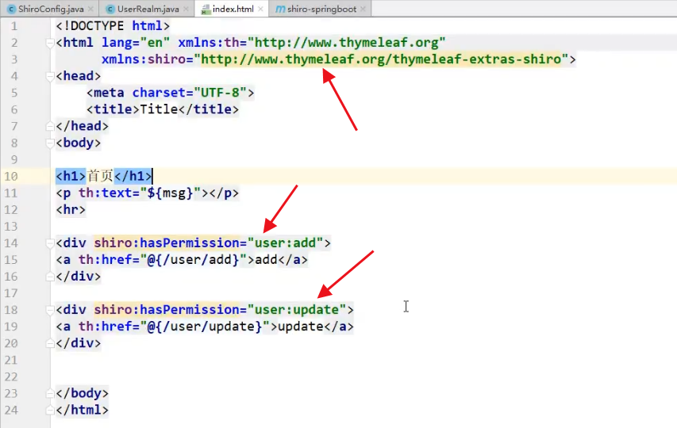Screen dimensions: 677x428
Task: Click line number 10 in the gutter
Action: [x=11, y=177]
